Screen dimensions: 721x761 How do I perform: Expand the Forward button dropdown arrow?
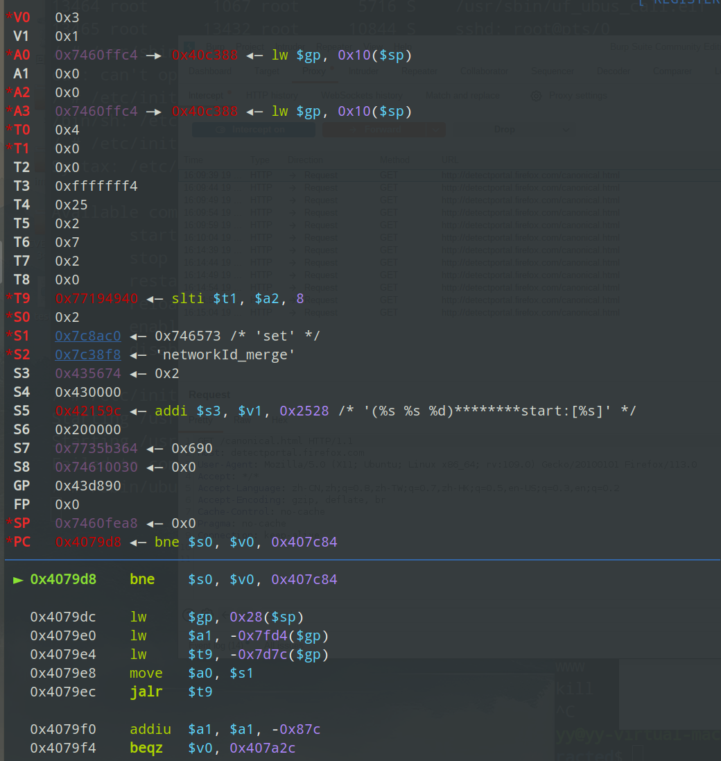coord(435,130)
